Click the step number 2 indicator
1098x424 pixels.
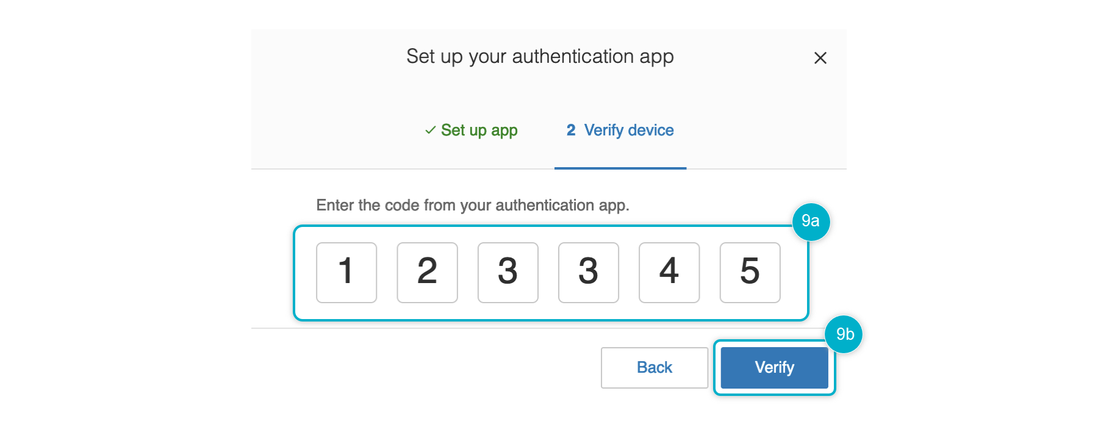[x=571, y=130]
